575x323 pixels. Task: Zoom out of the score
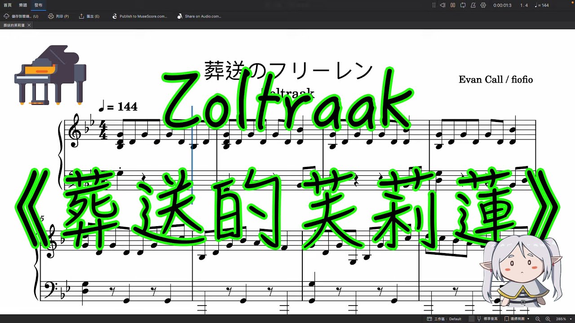click(x=538, y=319)
